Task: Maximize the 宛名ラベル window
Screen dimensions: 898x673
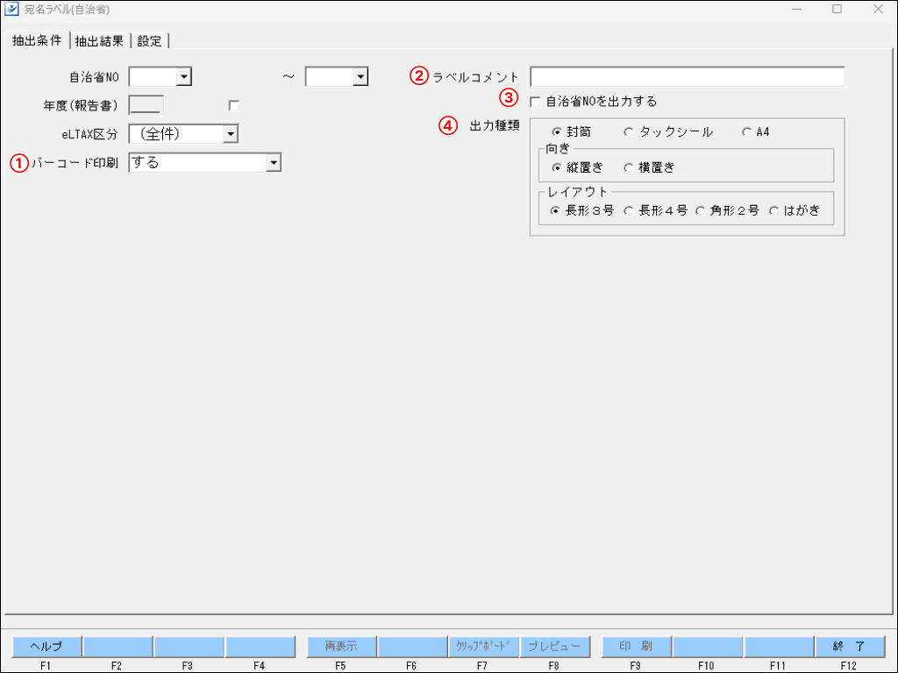Action: 837,9
